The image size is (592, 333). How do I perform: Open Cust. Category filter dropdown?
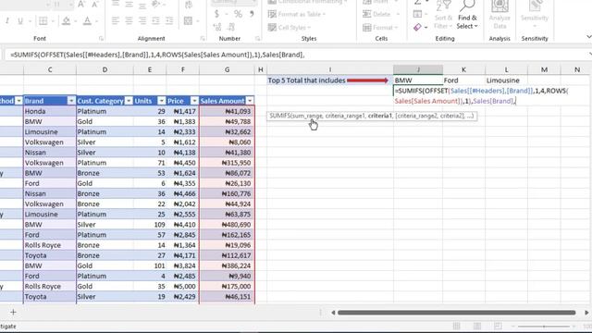click(x=129, y=101)
